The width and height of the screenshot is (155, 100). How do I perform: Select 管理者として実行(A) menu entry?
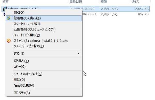[44, 18]
